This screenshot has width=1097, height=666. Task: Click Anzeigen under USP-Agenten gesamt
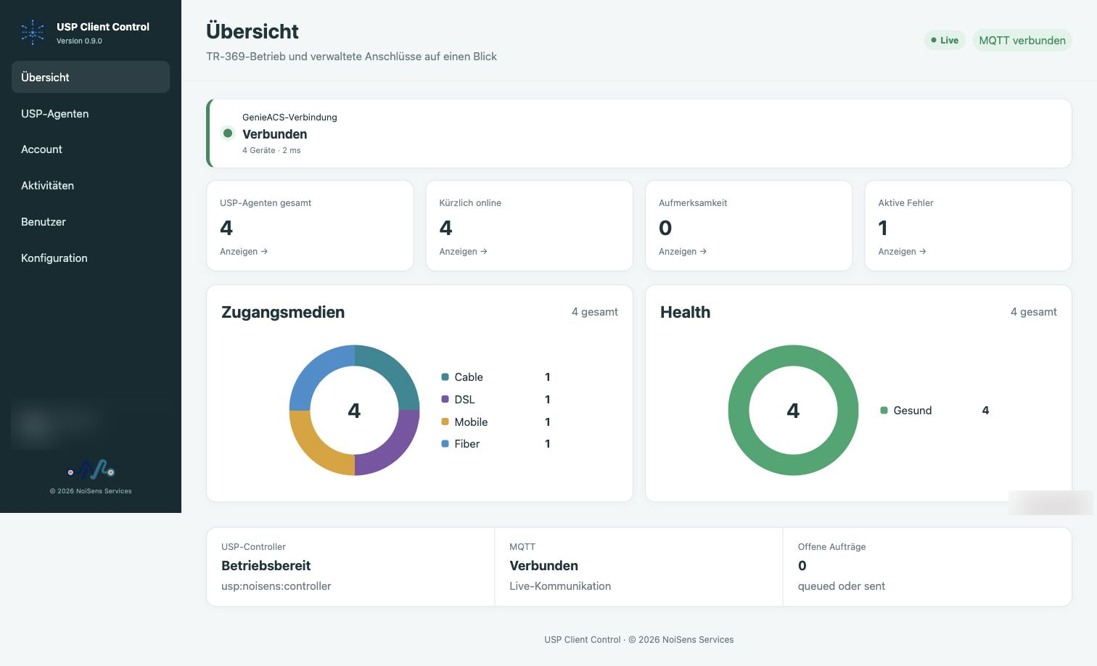click(x=244, y=252)
